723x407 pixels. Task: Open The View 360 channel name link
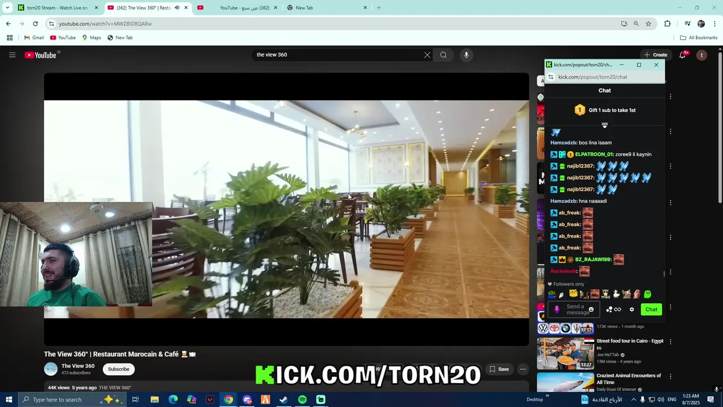78,366
